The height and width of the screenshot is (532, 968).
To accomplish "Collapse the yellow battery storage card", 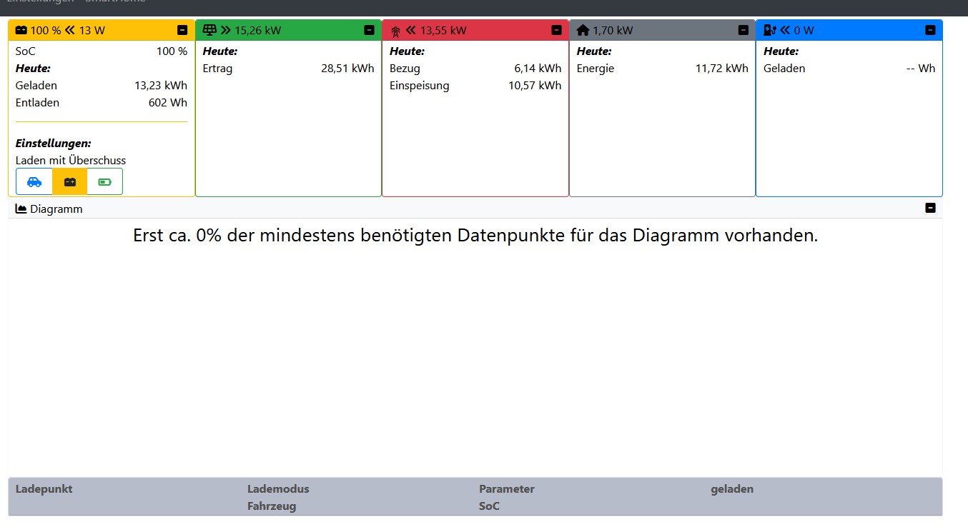I will [182, 30].
